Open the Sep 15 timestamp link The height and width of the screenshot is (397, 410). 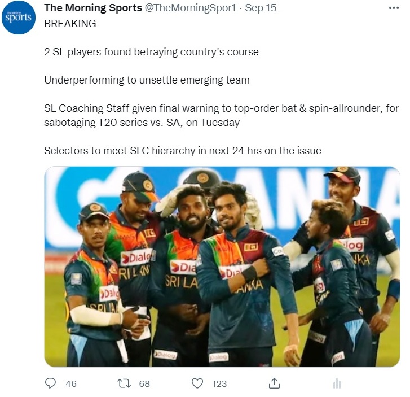[x=261, y=8]
